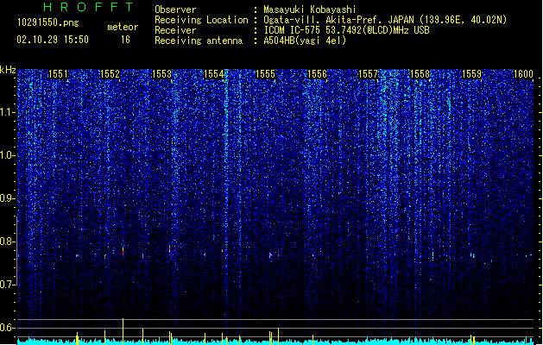Screen dimensions: 543x345
Task: Click time marker 1559
Action: click(x=472, y=74)
